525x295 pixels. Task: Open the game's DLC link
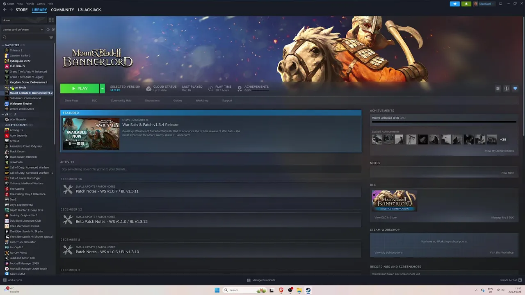94,100
